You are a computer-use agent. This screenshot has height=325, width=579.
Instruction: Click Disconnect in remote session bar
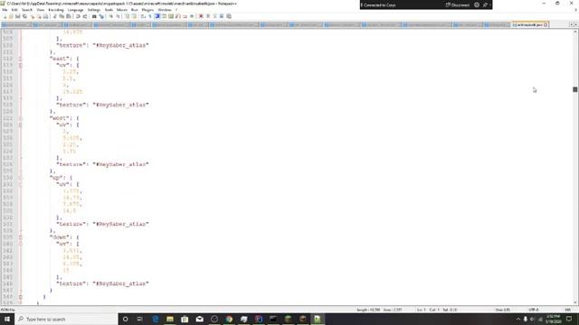458,5
